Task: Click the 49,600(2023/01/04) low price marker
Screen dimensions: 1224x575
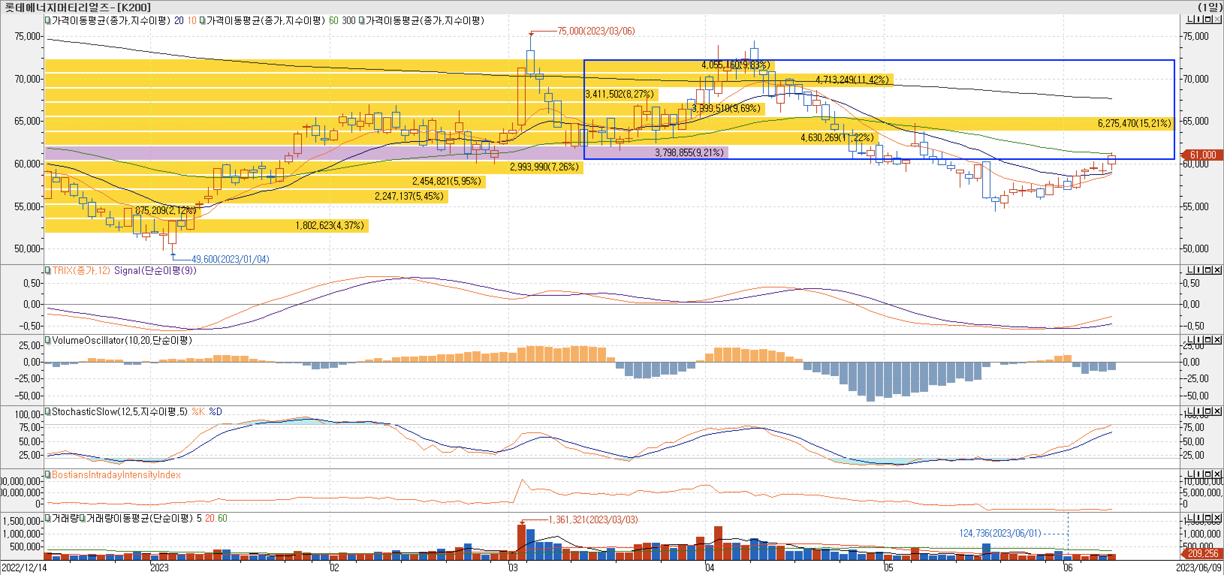Action: coord(230,259)
